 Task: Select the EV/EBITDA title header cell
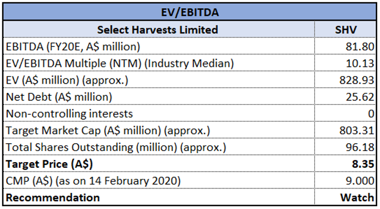pyautogui.click(x=190, y=12)
